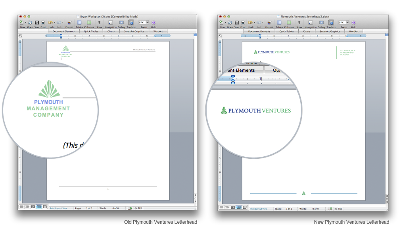Toggle Toolbox in Plymouth_Ventures_letterhead2 window
Screen dimensions: 399x242
tap(331, 23)
